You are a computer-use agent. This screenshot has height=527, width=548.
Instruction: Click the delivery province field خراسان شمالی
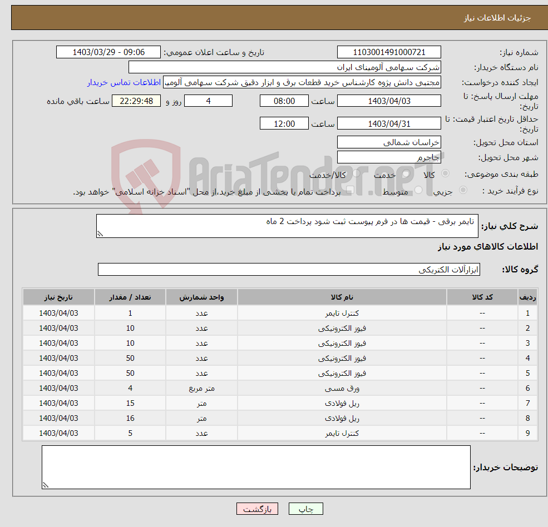click(x=389, y=142)
